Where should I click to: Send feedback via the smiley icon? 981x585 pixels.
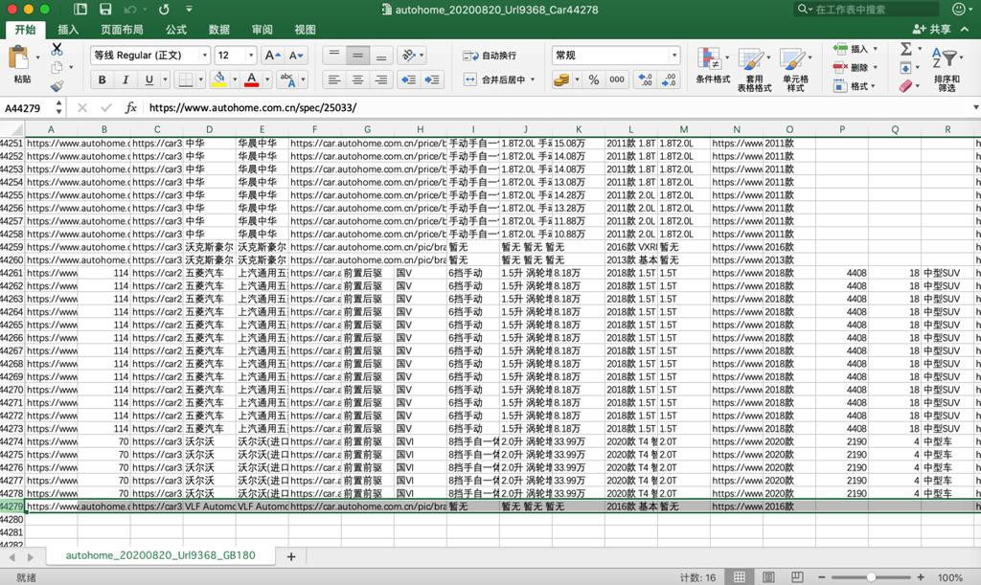pyautogui.click(x=958, y=9)
